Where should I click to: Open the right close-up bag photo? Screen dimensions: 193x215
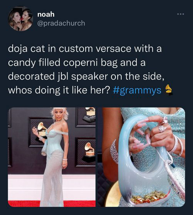(x=141, y=157)
